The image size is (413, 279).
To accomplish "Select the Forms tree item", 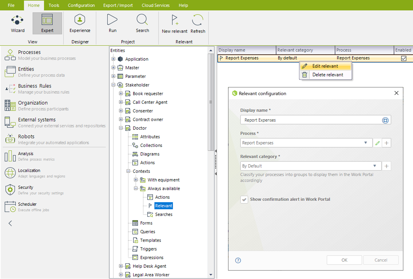I will point(146,223).
